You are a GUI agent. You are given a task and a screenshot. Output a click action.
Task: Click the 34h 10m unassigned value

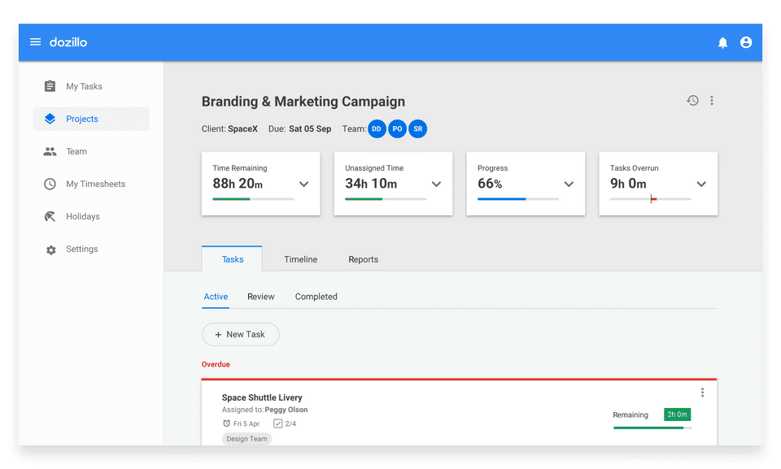pyautogui.click(x=371, y=184)
